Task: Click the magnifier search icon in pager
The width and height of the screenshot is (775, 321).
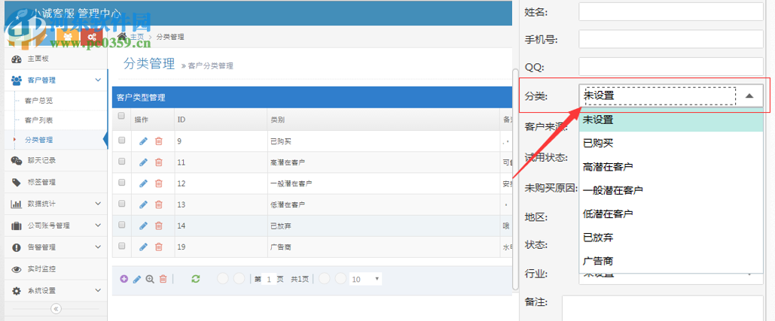Action: pyautogui.click(x=150, y=279)
